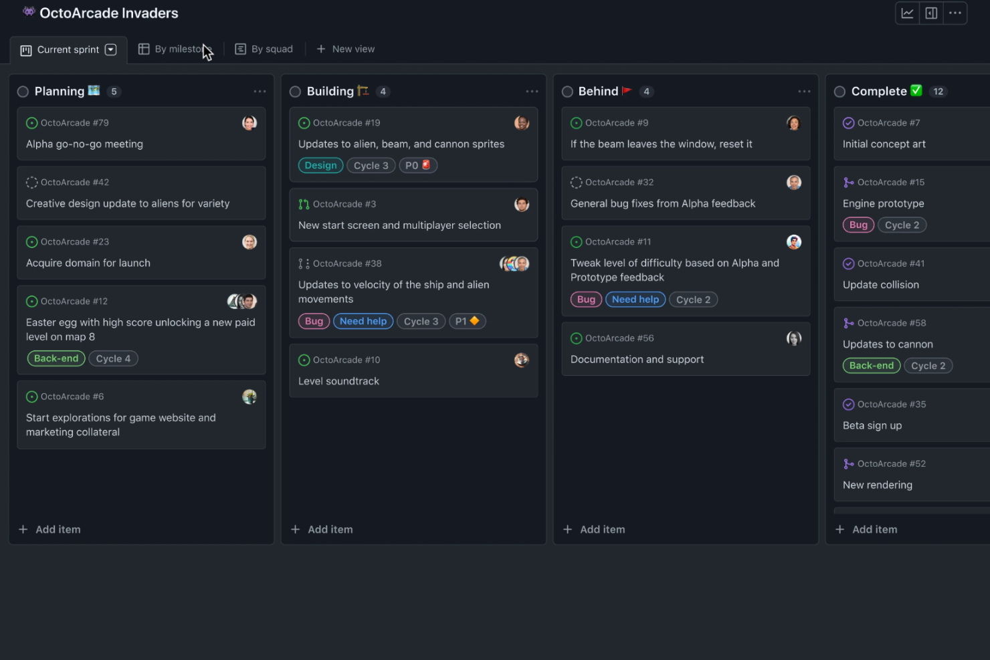This screenshot has width=990, height=660.
Task: Click the OctoArcade invader logo
Action: pos(29,12)
